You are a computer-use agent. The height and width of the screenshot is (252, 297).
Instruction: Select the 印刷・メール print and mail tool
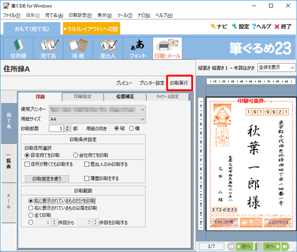tap(168, 48)
